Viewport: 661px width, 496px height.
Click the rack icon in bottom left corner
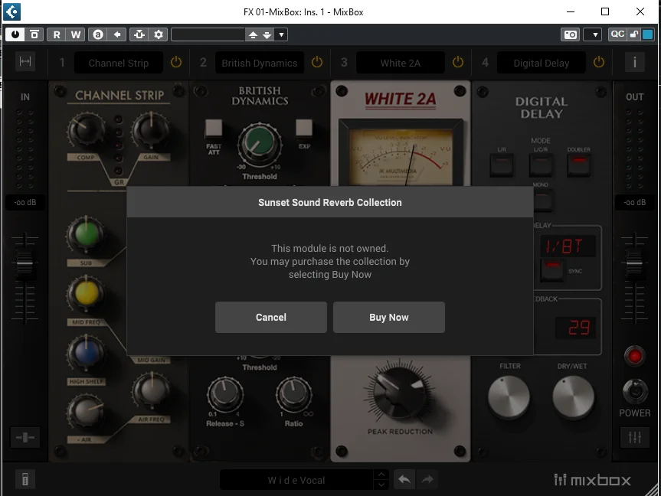tap(25, 479)
